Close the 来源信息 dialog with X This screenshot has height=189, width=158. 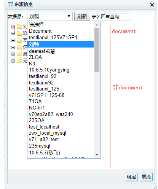point(152,5)
